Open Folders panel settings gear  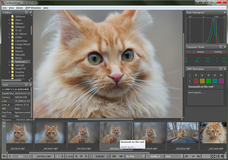pos(26,12)
